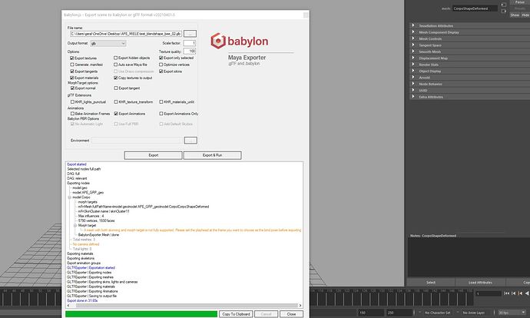Click the mesh name field CorpoShapeDeformed
Screen dimensions: 530x318
point(475,8)
